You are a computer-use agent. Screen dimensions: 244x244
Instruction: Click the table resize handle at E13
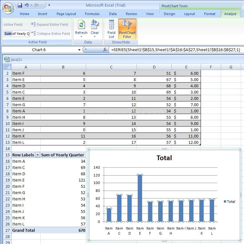[x=200, y=145]
